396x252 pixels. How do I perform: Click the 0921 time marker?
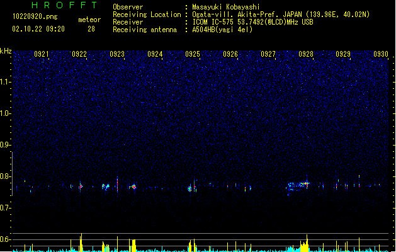42,54
